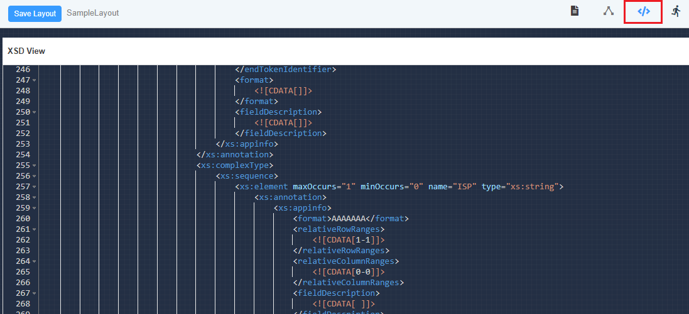Open the document view icon
The width and height of the screenshot is (689, 314).
tap(574, 11)
